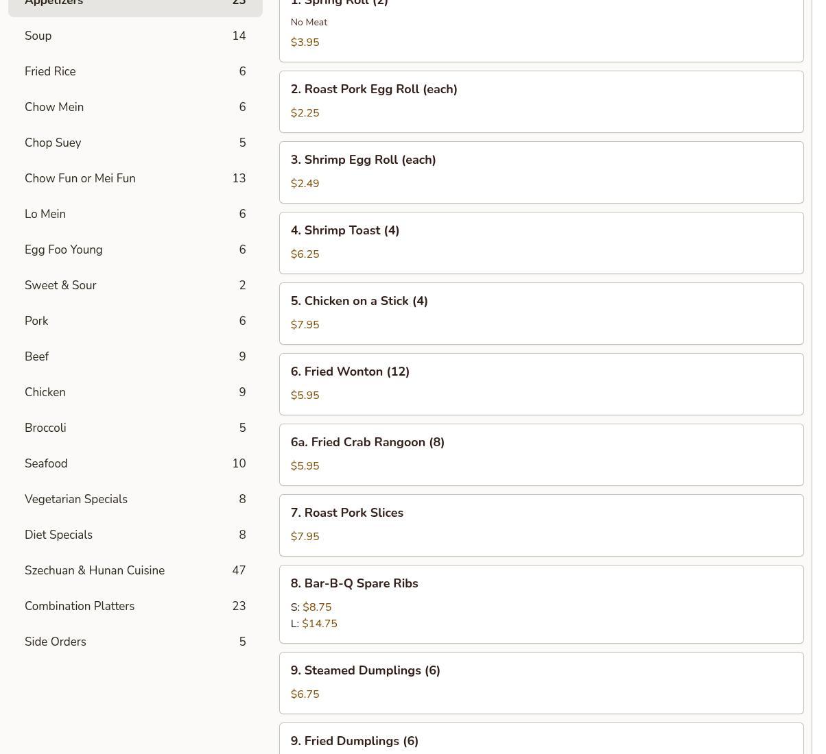Image resolution: width=826 pixels, height=754 pixels.
Task: Add Chicken on a Stick (4)
Action: coord(541,313)
